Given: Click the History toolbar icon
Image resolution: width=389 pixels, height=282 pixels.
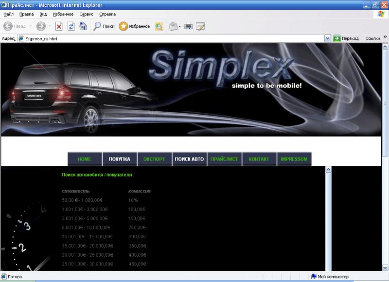Looking at the screenshot, I should (159, 26).
